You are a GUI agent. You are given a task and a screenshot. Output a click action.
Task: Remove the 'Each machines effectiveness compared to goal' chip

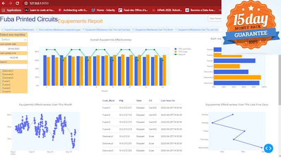[x=37, y=30]
